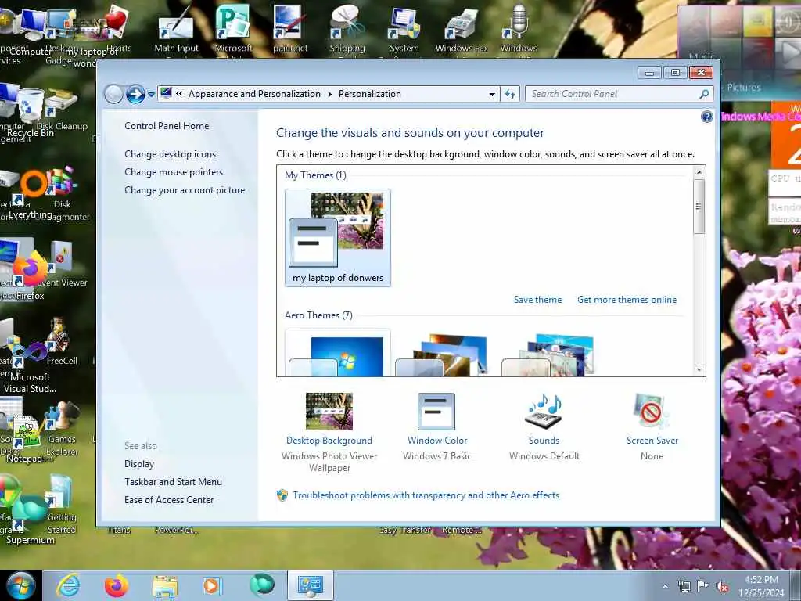This screenshot has width=801, height=601.
Task: Click the Personalization taskbar button
Action: tap(310, 585)
